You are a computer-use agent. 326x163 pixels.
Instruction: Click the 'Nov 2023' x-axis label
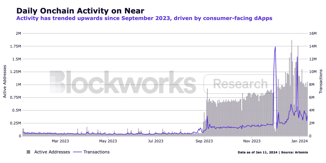[252, 141]
